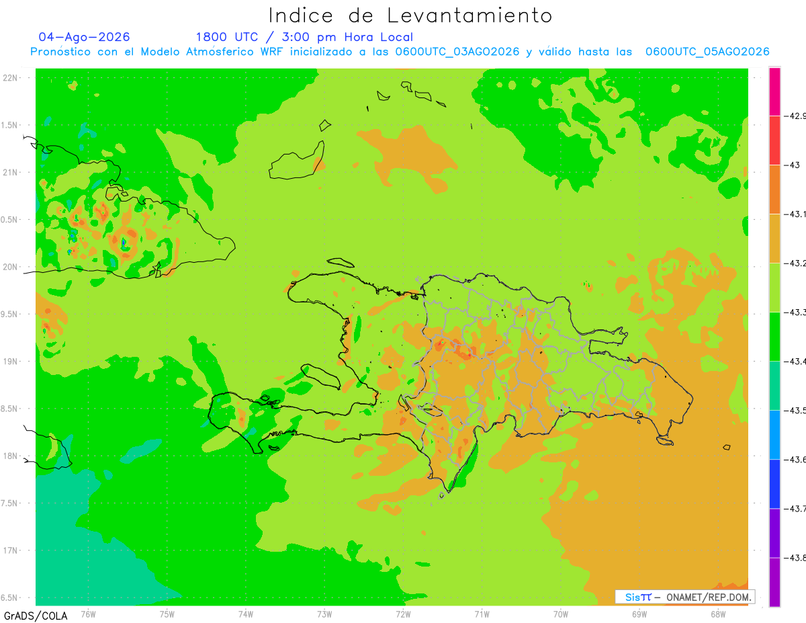806x623 pixels.
Task: Select the purple swatch below -43.8
Action: click(x=774, y=582)
